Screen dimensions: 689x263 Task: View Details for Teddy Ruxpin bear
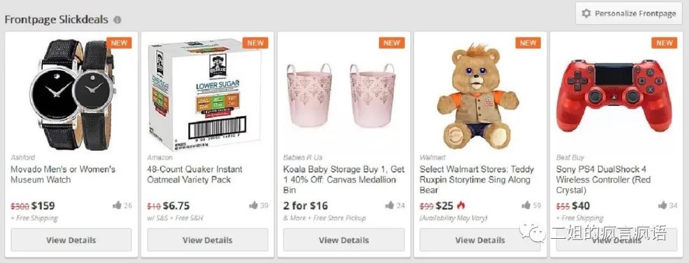click(x=480, y=240)
